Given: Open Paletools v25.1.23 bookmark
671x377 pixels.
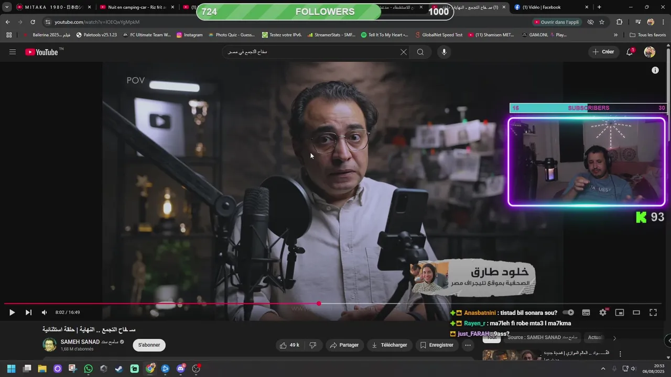Looking at the screenshot, I should click(x=96, y=35).
